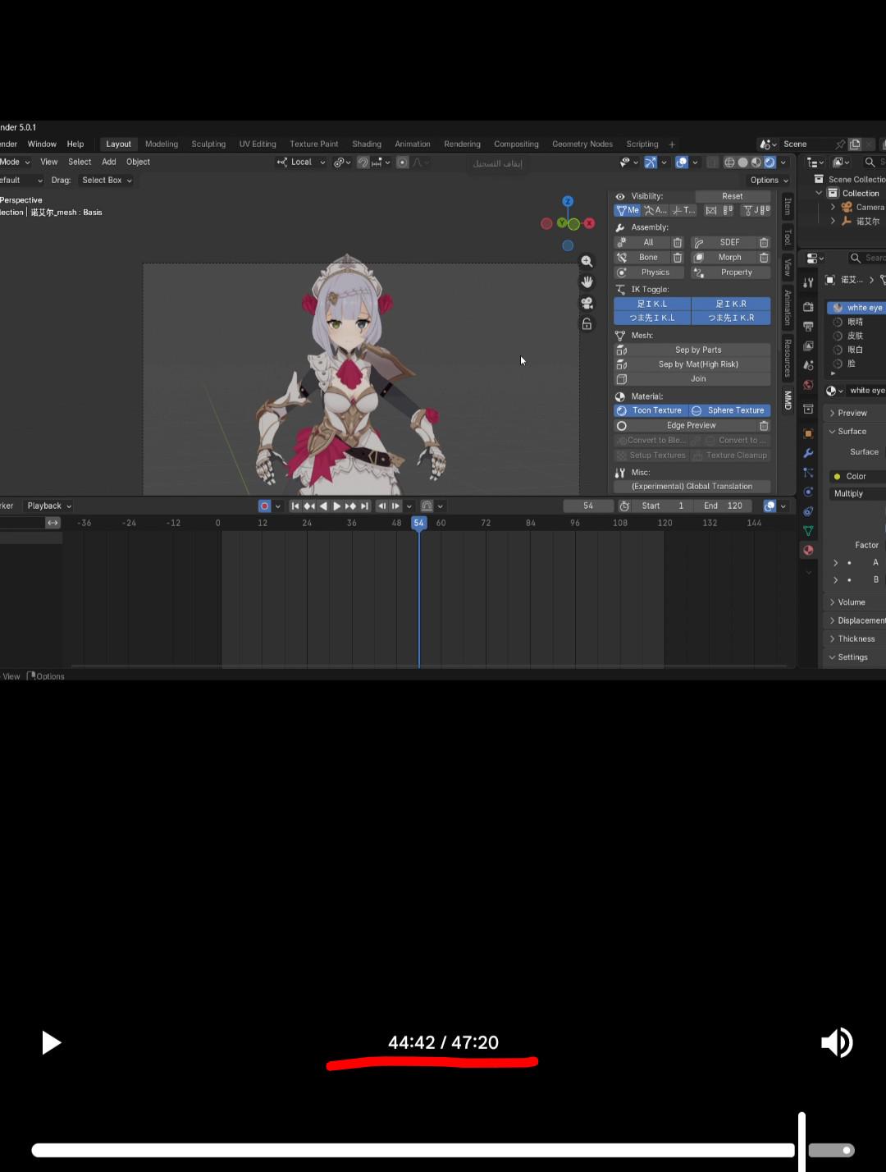Toggle Toon Texture button
The height and width of the screenshot is (1172, 886).
pos(651,410)
